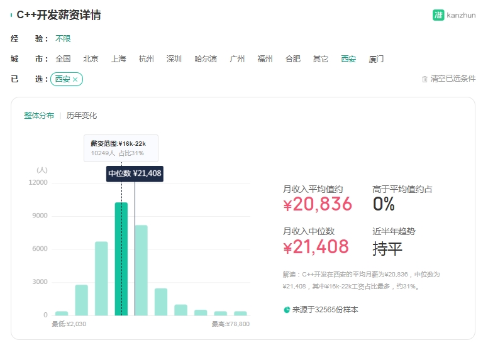Choose 其它 city filter
Screen dimensions: 488x350
[x=321, y=59]
